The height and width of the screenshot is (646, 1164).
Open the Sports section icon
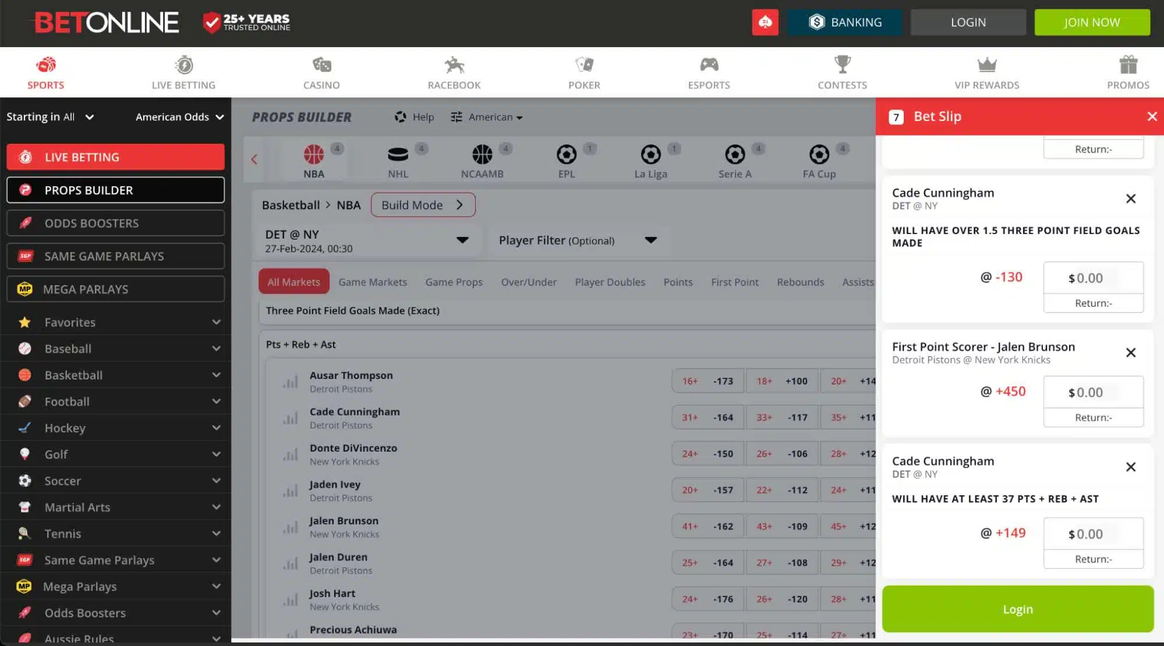point(45,65)
